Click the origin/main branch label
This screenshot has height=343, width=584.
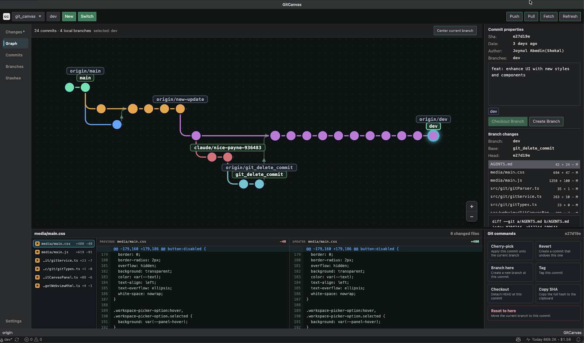(85, 71)
